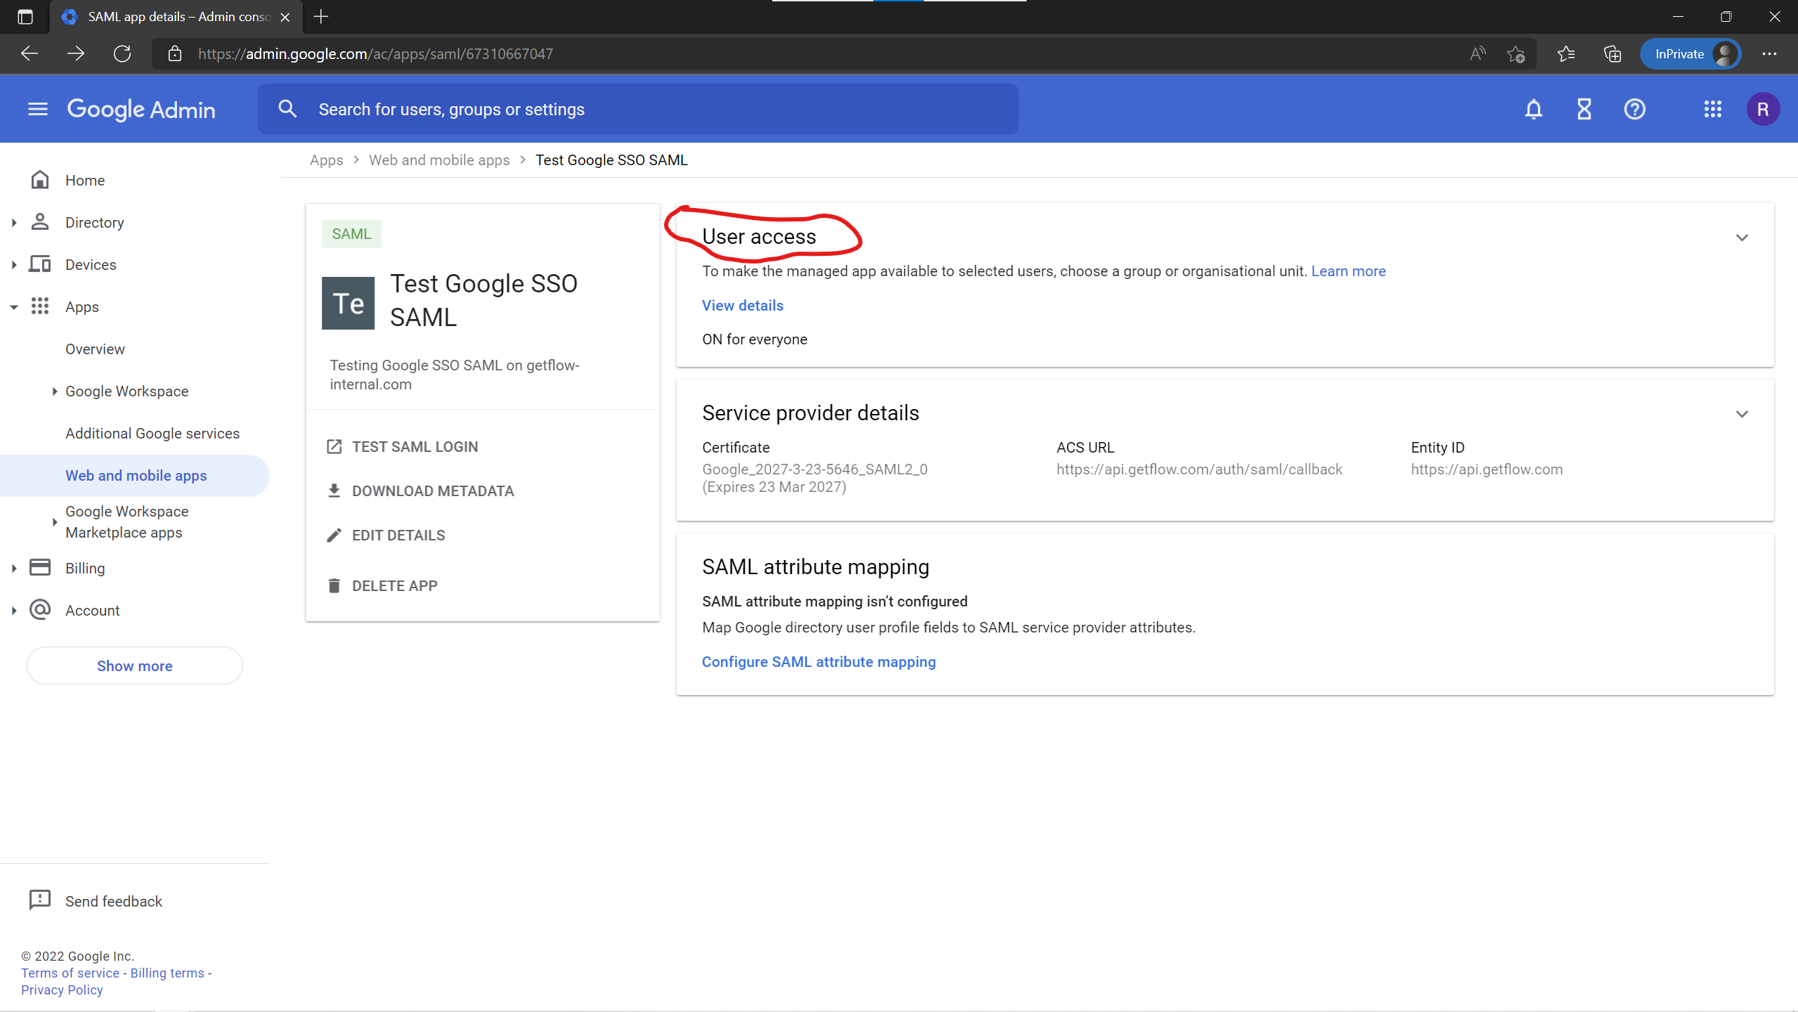Screen dimensions: 1798x1012
Task: Click Configure SAML attribute mapping
Action: click(x=819, y=662)
